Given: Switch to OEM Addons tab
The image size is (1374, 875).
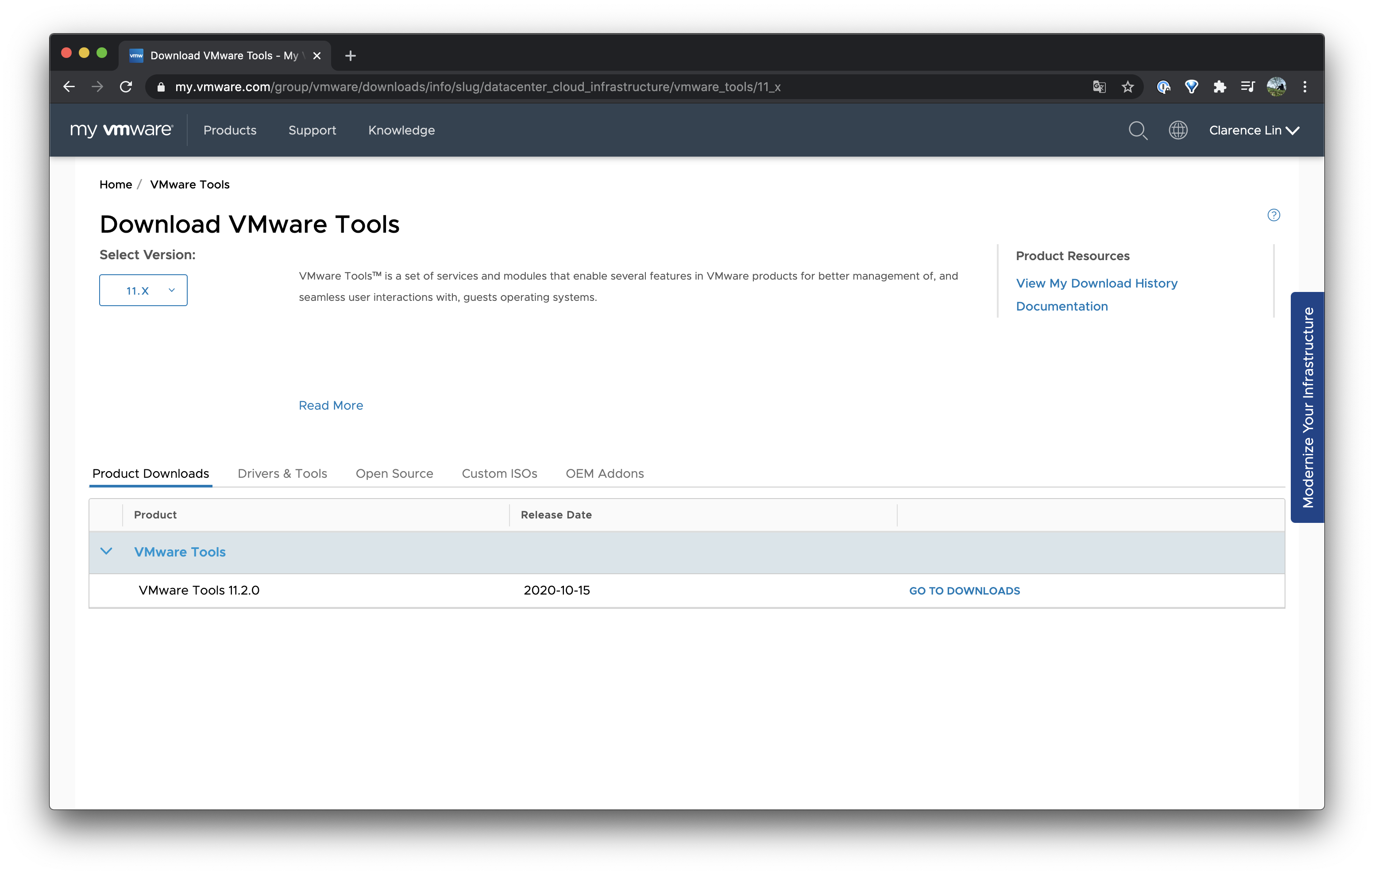Looking at the screenshot, I should [605, 473].
